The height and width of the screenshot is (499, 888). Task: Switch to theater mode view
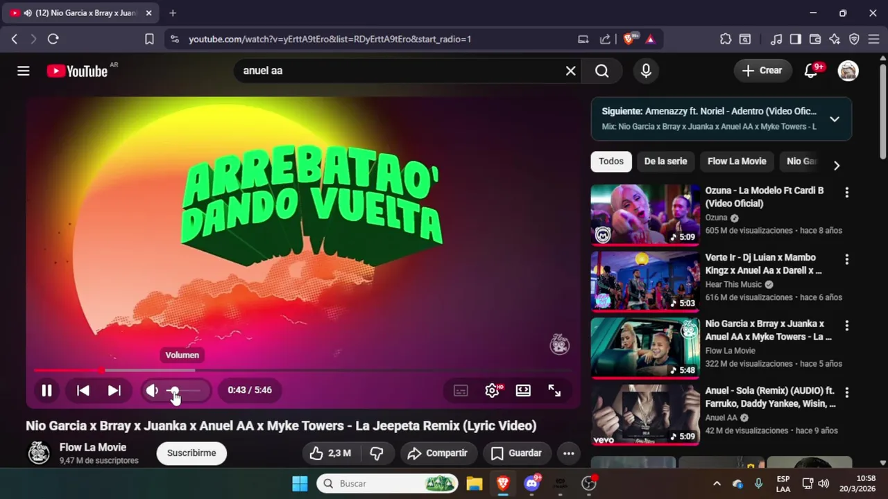coord(523,391)
